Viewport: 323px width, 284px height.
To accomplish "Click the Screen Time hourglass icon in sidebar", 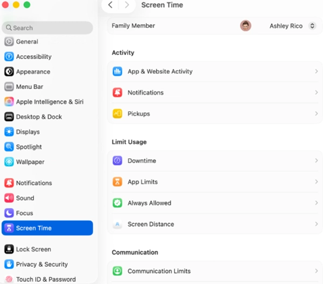I will pos(9,228).
